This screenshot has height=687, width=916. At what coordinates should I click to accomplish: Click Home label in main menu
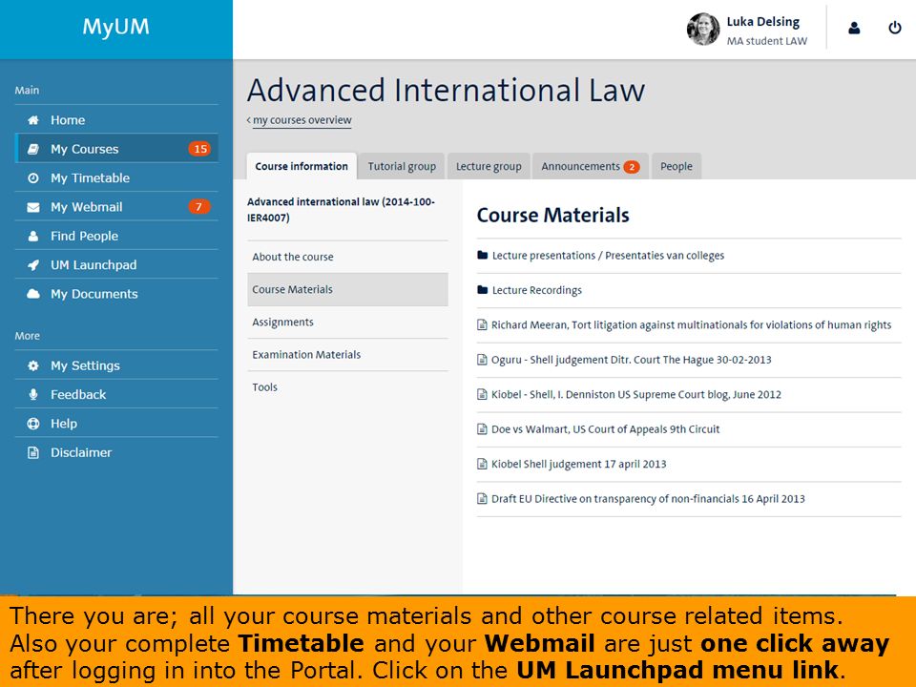[68, 120]
